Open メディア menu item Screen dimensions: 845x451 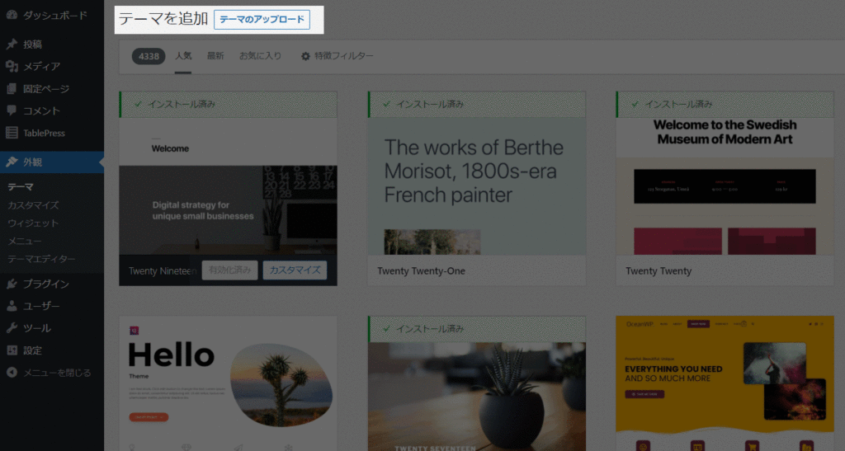52,66
